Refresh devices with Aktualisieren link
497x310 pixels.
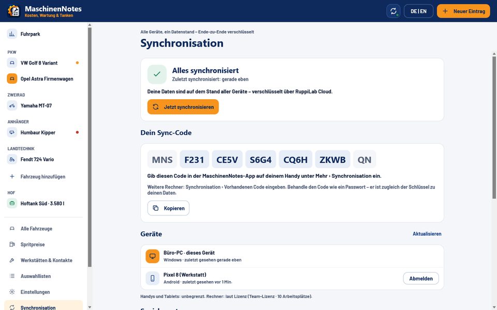point(427,234)
